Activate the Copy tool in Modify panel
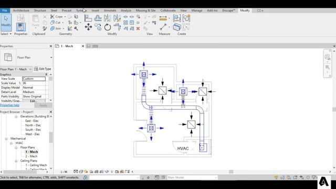336x189 pixels. pos(98,27)
